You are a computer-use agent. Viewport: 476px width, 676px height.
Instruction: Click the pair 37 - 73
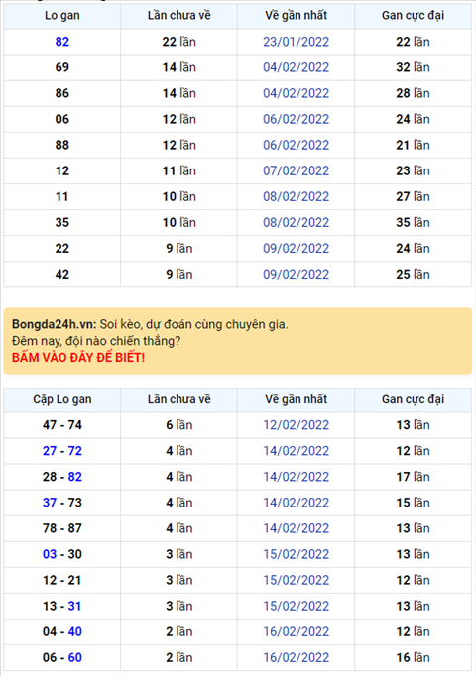coord(62,503)
